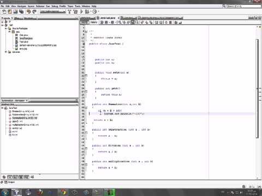
Task: Select the Libraries folder in project tree
Action: pos(16,52)
